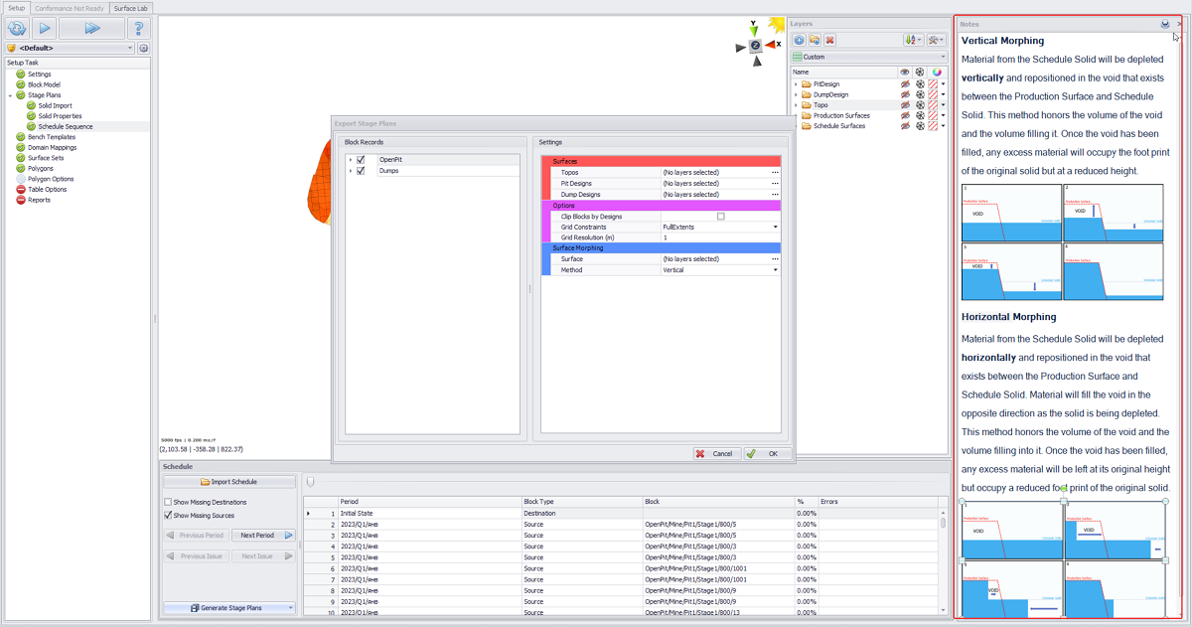Click the refresh/sync icon in Setup toolbar
1192x627 pixels.
click(x=18, y=28)
